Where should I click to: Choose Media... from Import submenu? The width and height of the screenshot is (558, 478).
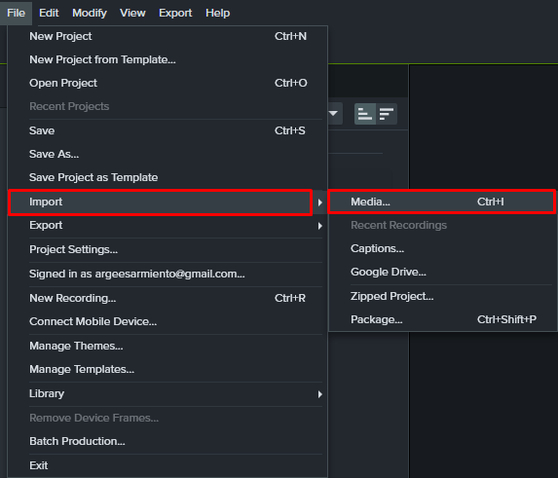(x=442, y=202)
